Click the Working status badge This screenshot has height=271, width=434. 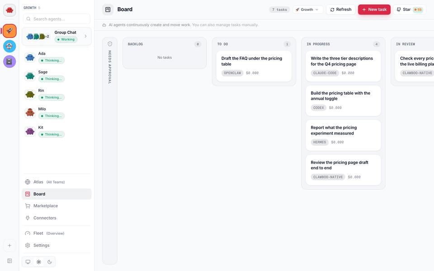coord(66,40)
